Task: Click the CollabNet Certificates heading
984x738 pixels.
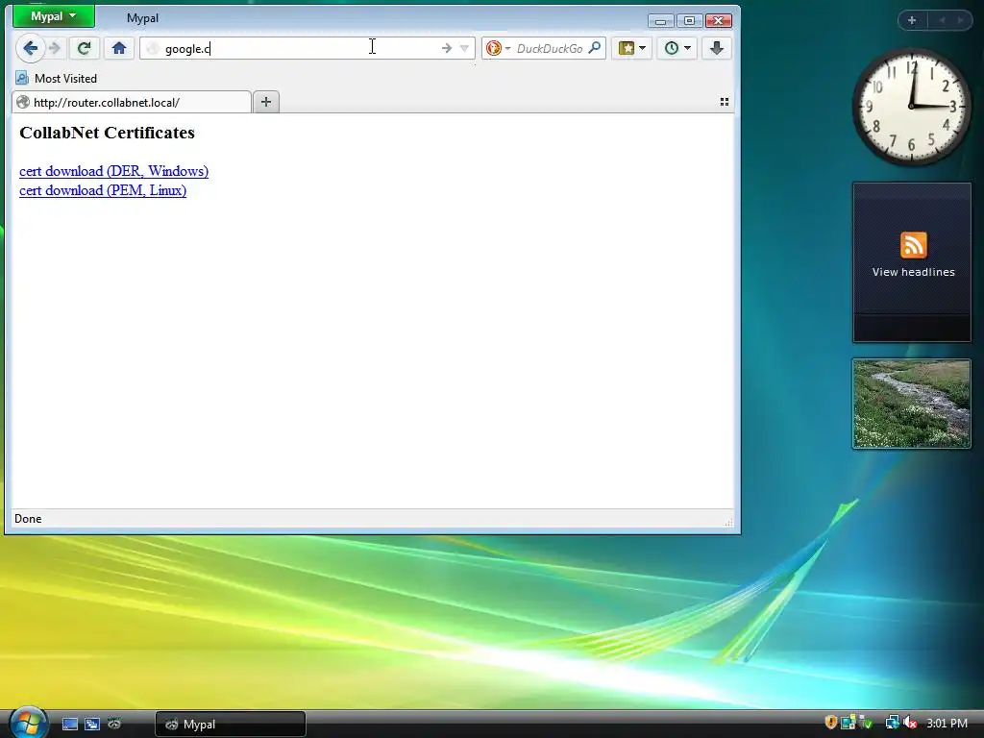Action: 108,133
